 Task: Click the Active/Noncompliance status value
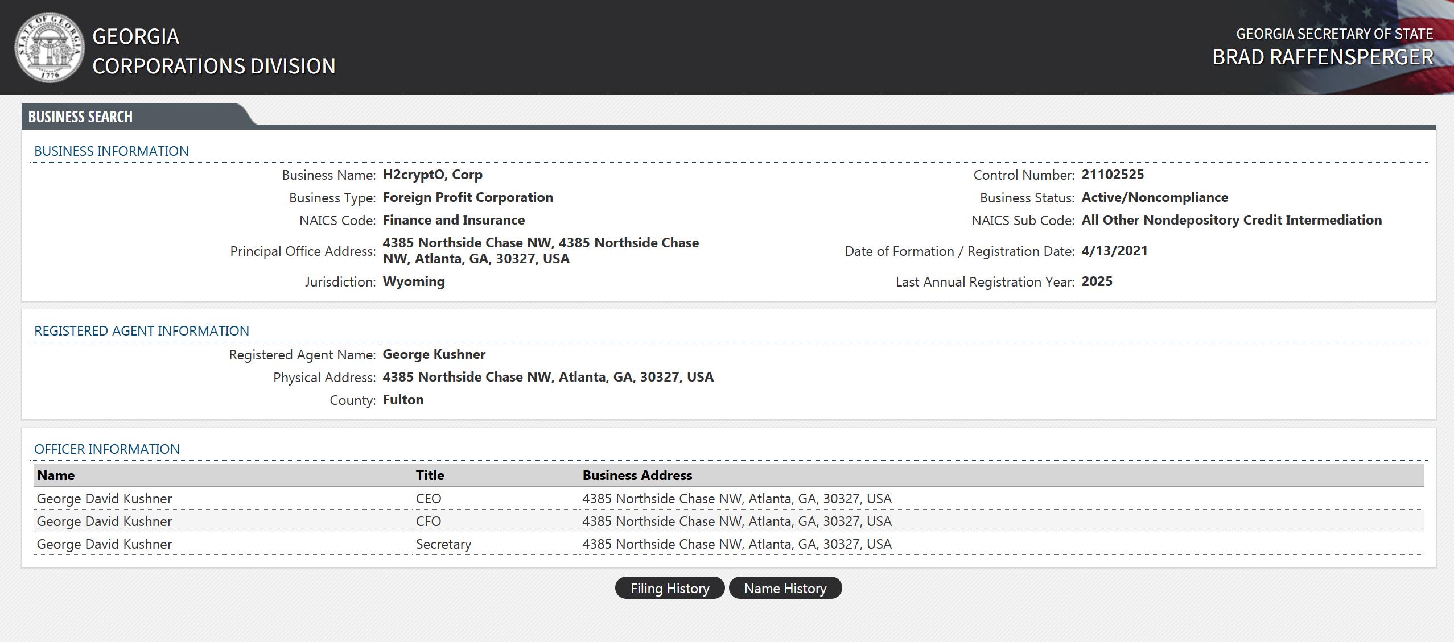(1155, 197)
